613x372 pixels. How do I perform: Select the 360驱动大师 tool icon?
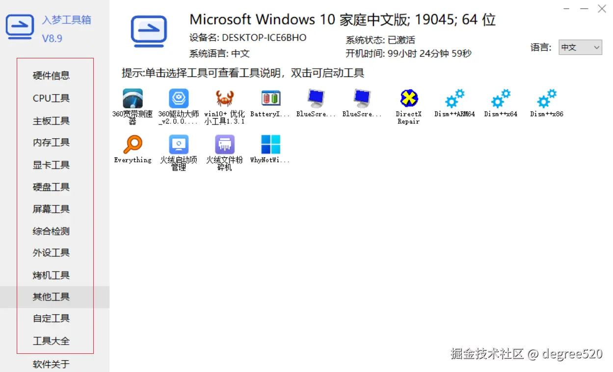(x=179, y=99)
